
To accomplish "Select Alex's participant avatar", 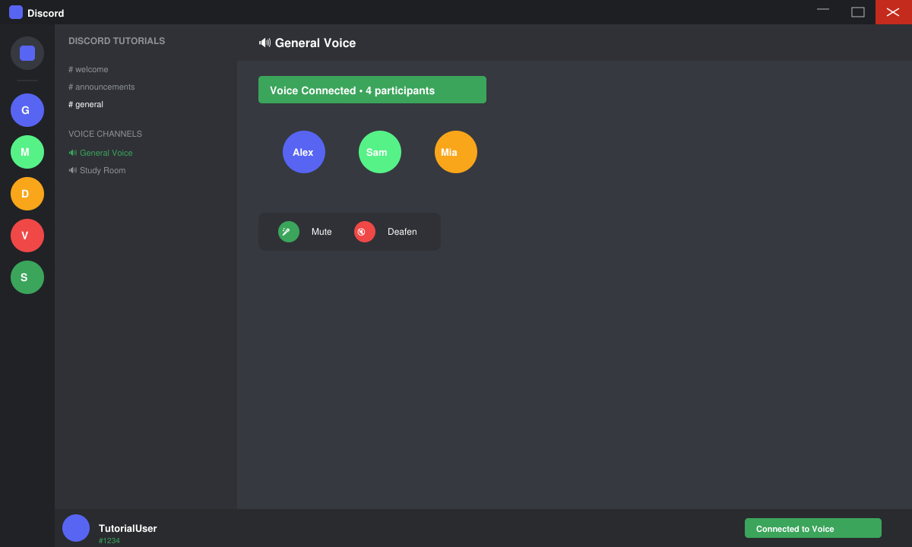I will coord(304,152).
